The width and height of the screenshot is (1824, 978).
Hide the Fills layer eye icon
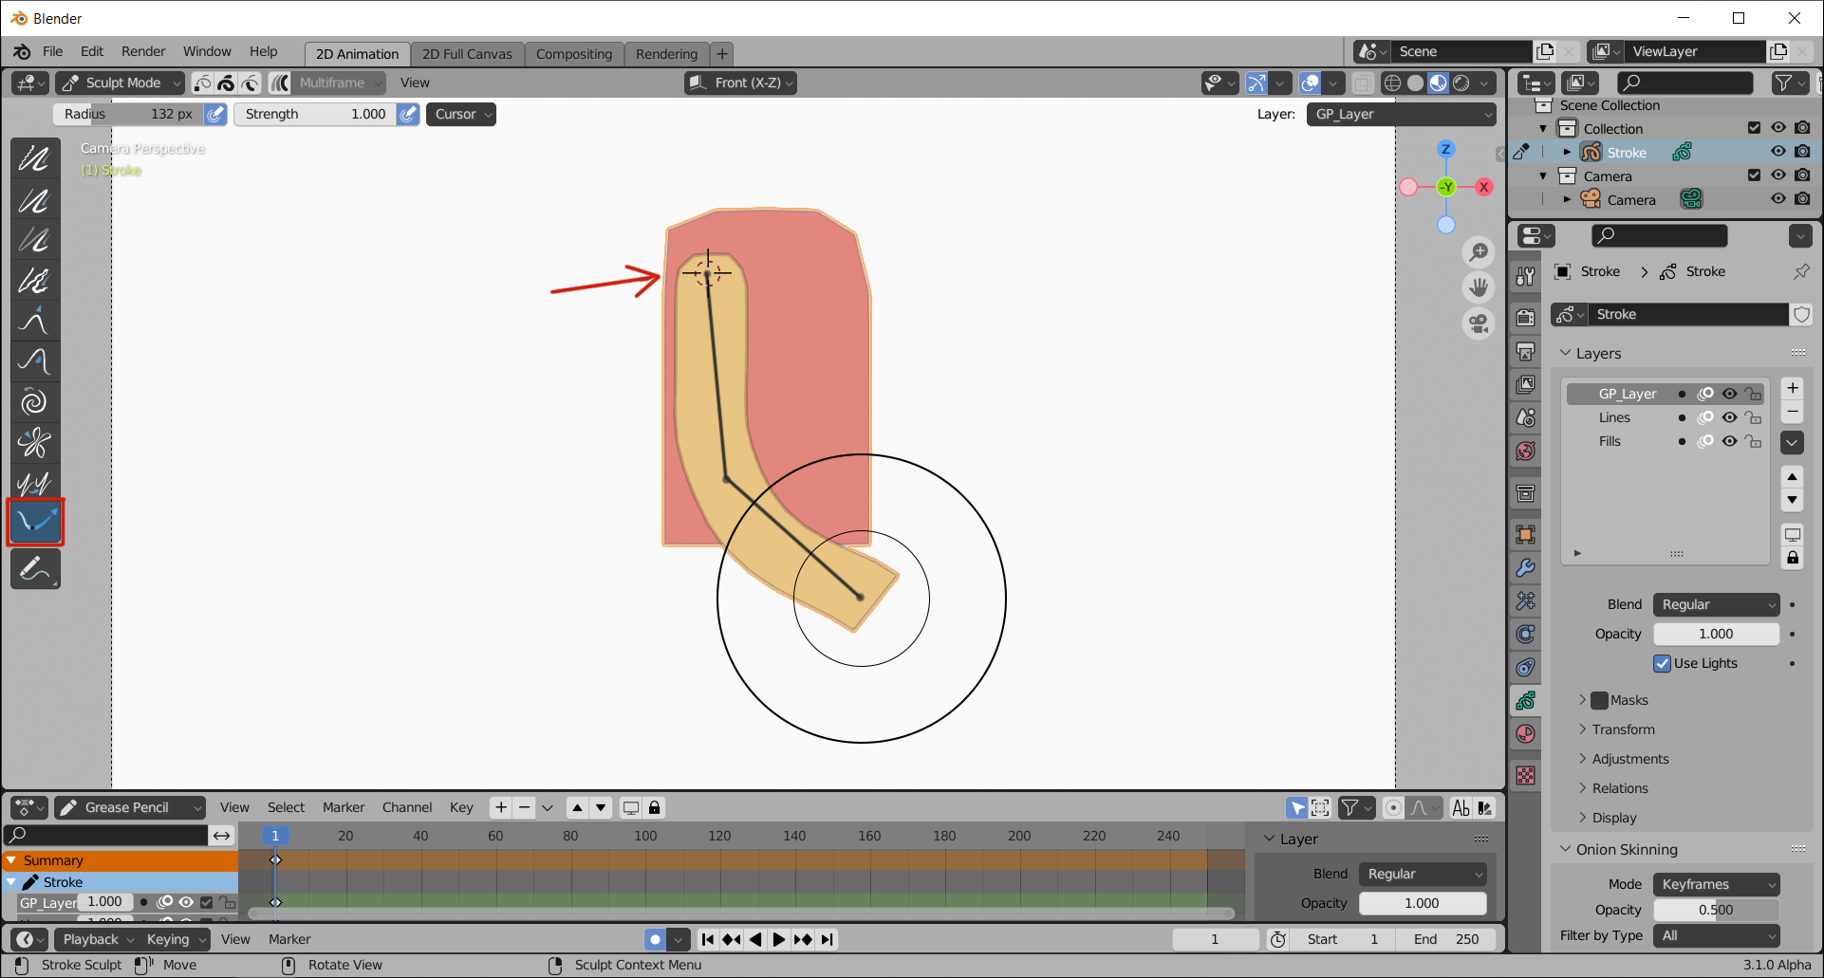[x=1729, y=441]
